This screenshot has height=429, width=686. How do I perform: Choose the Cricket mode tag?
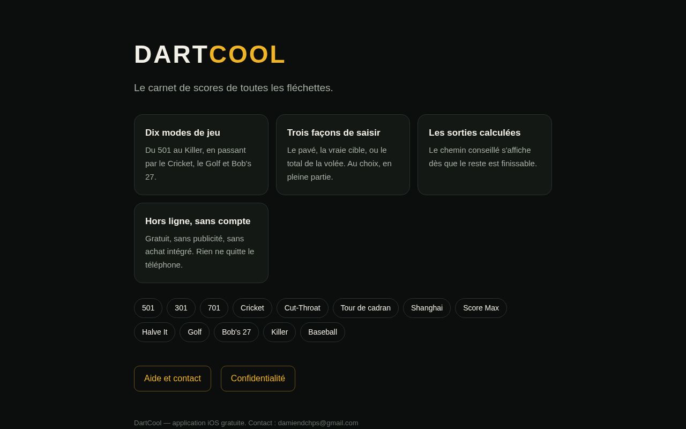point(252,308)
